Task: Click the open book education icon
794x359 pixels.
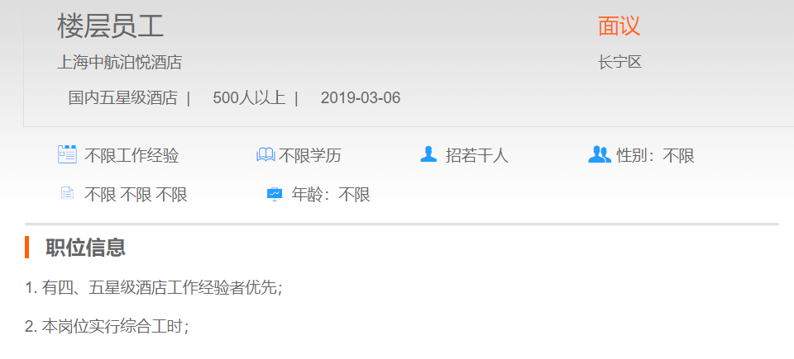Action: [x=265, y=154]
